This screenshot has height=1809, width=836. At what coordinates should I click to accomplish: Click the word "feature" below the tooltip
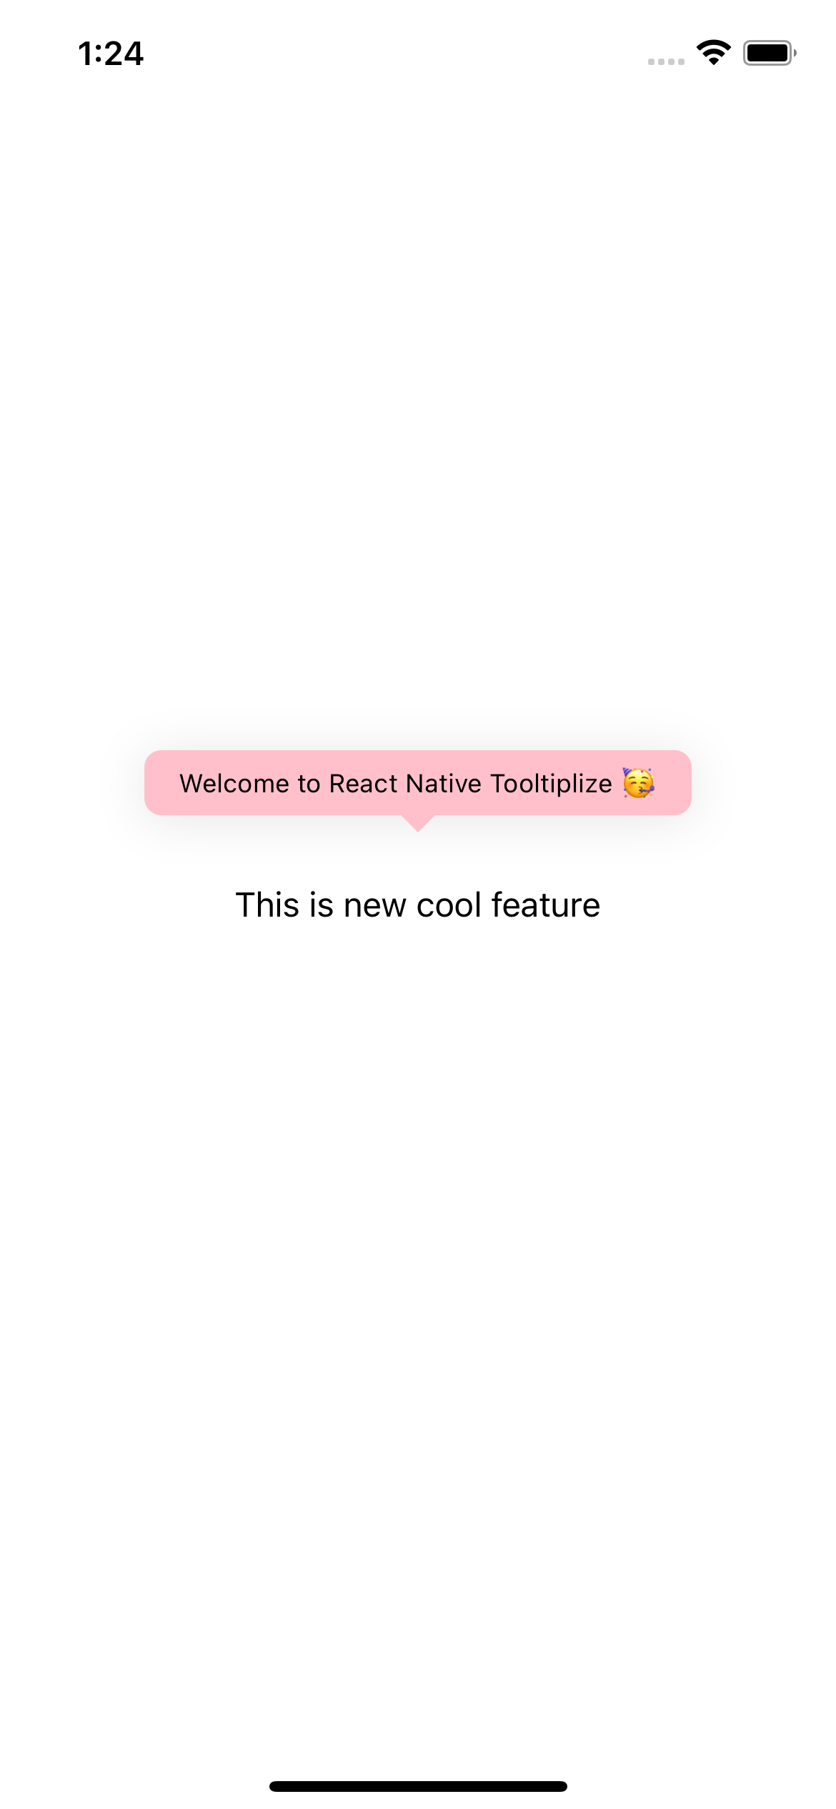coord(546,905)
